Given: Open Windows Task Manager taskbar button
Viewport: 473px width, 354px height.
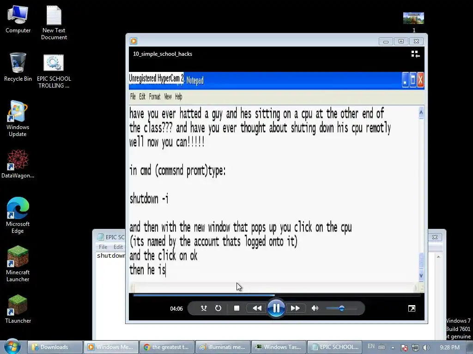Looking at the screenshot, I should click(x=279, y=347).
